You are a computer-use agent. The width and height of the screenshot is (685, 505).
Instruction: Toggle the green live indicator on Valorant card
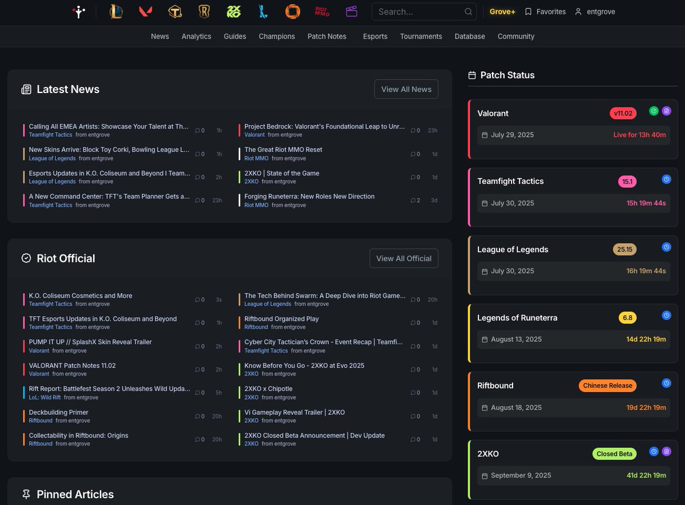click(x=654, y=111)
